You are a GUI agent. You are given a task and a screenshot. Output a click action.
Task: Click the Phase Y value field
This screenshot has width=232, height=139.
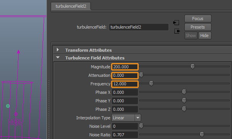click(125, 101)
